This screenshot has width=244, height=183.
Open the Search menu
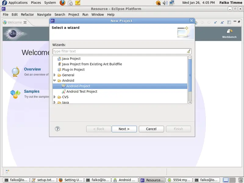[60, 14]
